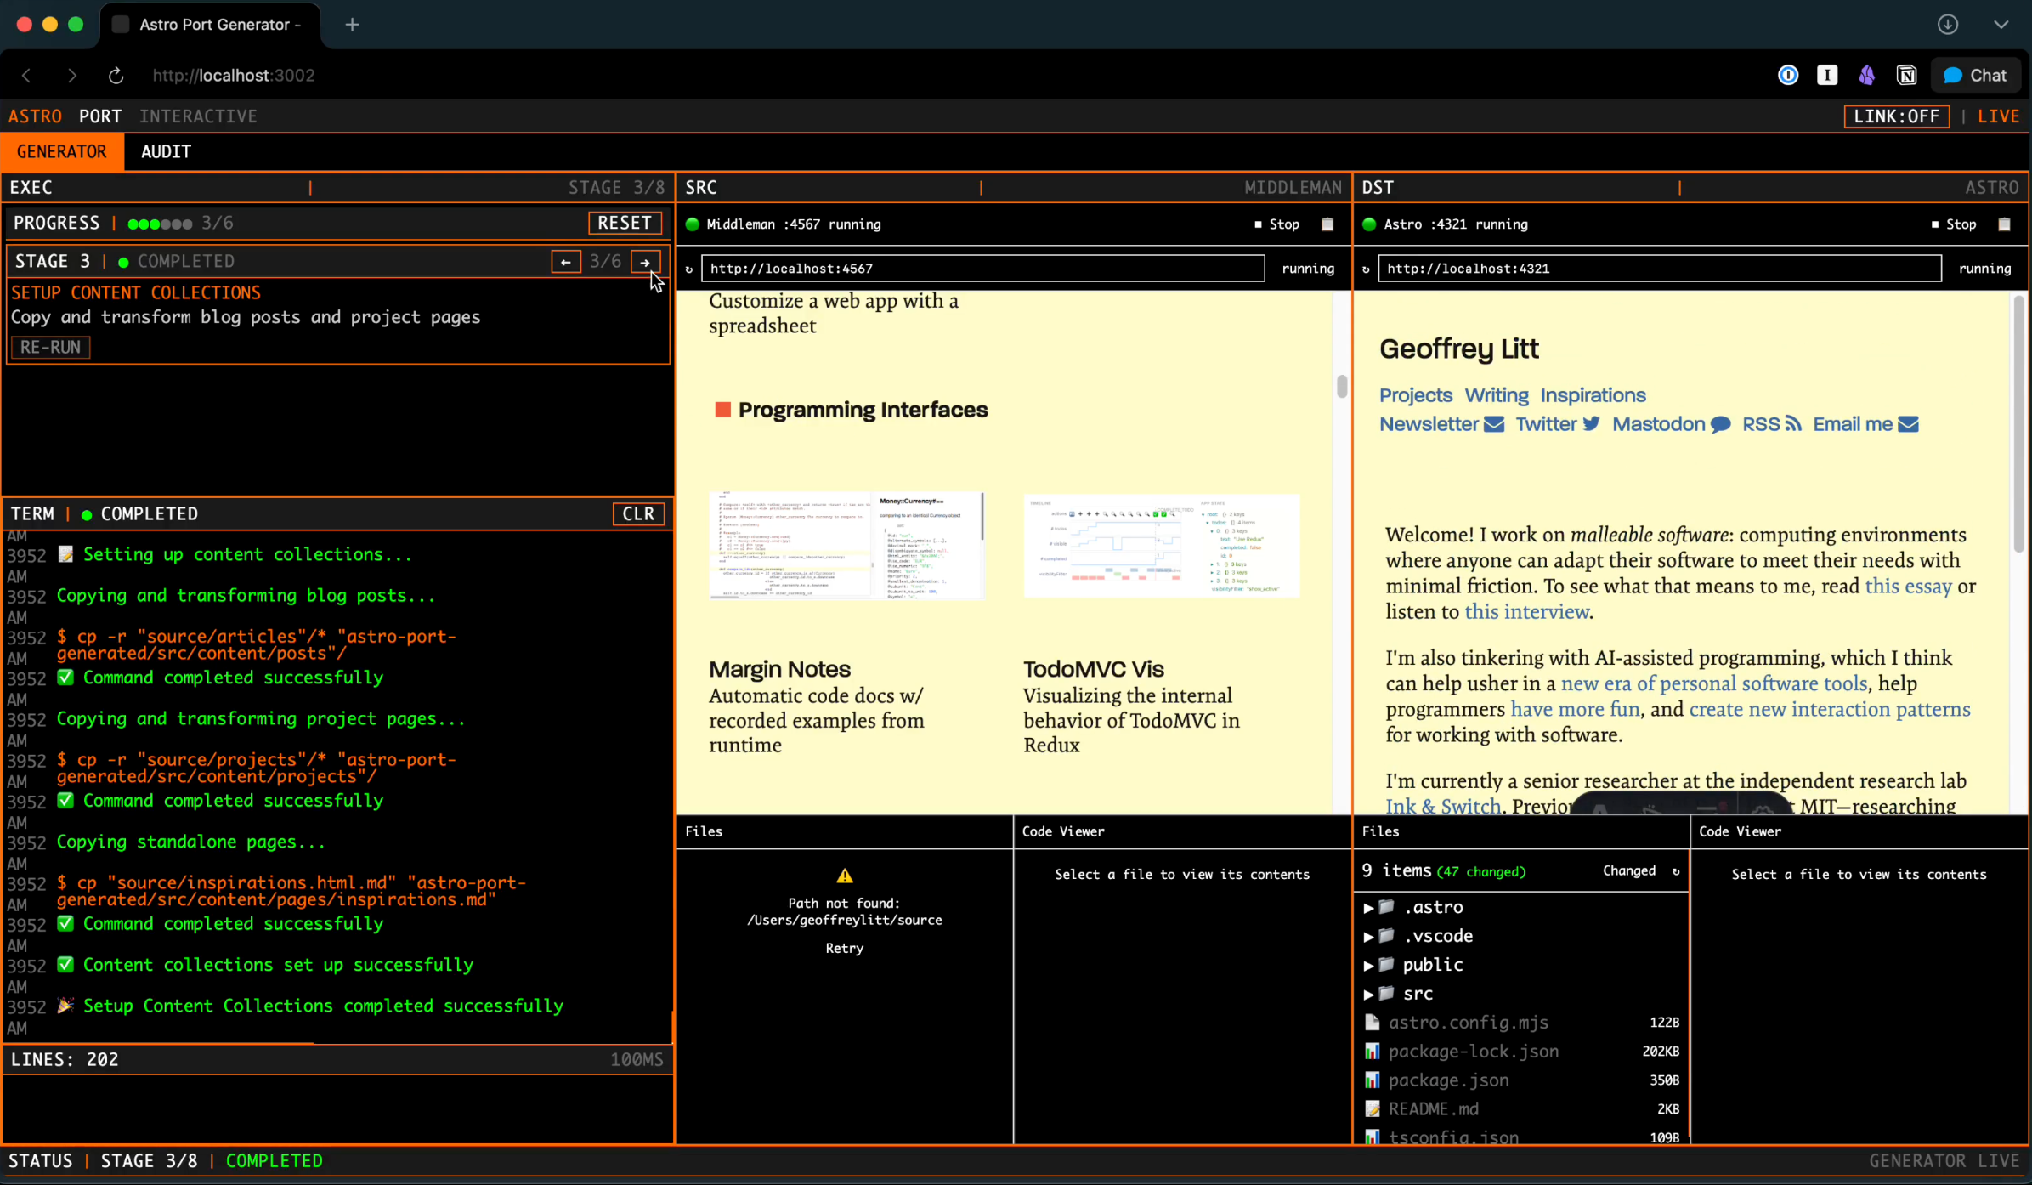2032x1185 pixels.
Task: Click the next stage arrow button
Action: (x=645, y=262)
